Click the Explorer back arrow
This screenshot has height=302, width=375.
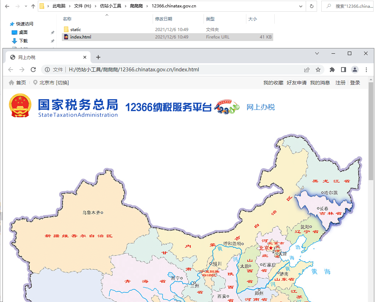pyautogui.click(x=7, y=6)
